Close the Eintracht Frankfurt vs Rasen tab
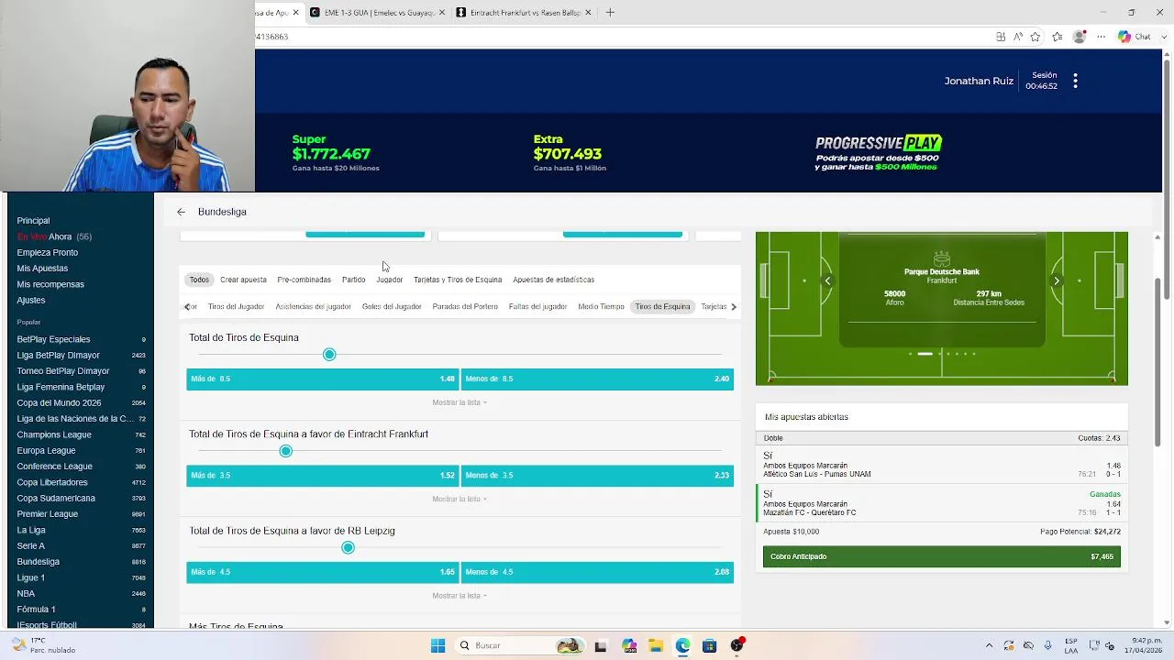Image resolution: width=1174 pixels, height=660 pixels. (x=588, y=13)
